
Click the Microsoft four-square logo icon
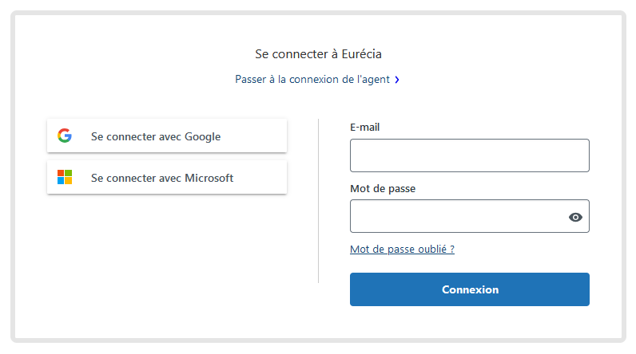pos(65,177)
